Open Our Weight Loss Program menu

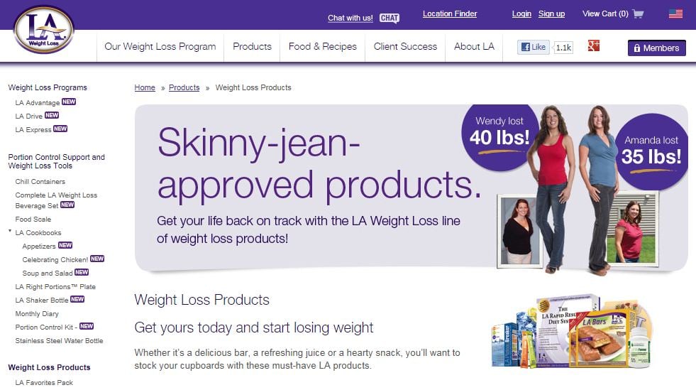point(160,47)
